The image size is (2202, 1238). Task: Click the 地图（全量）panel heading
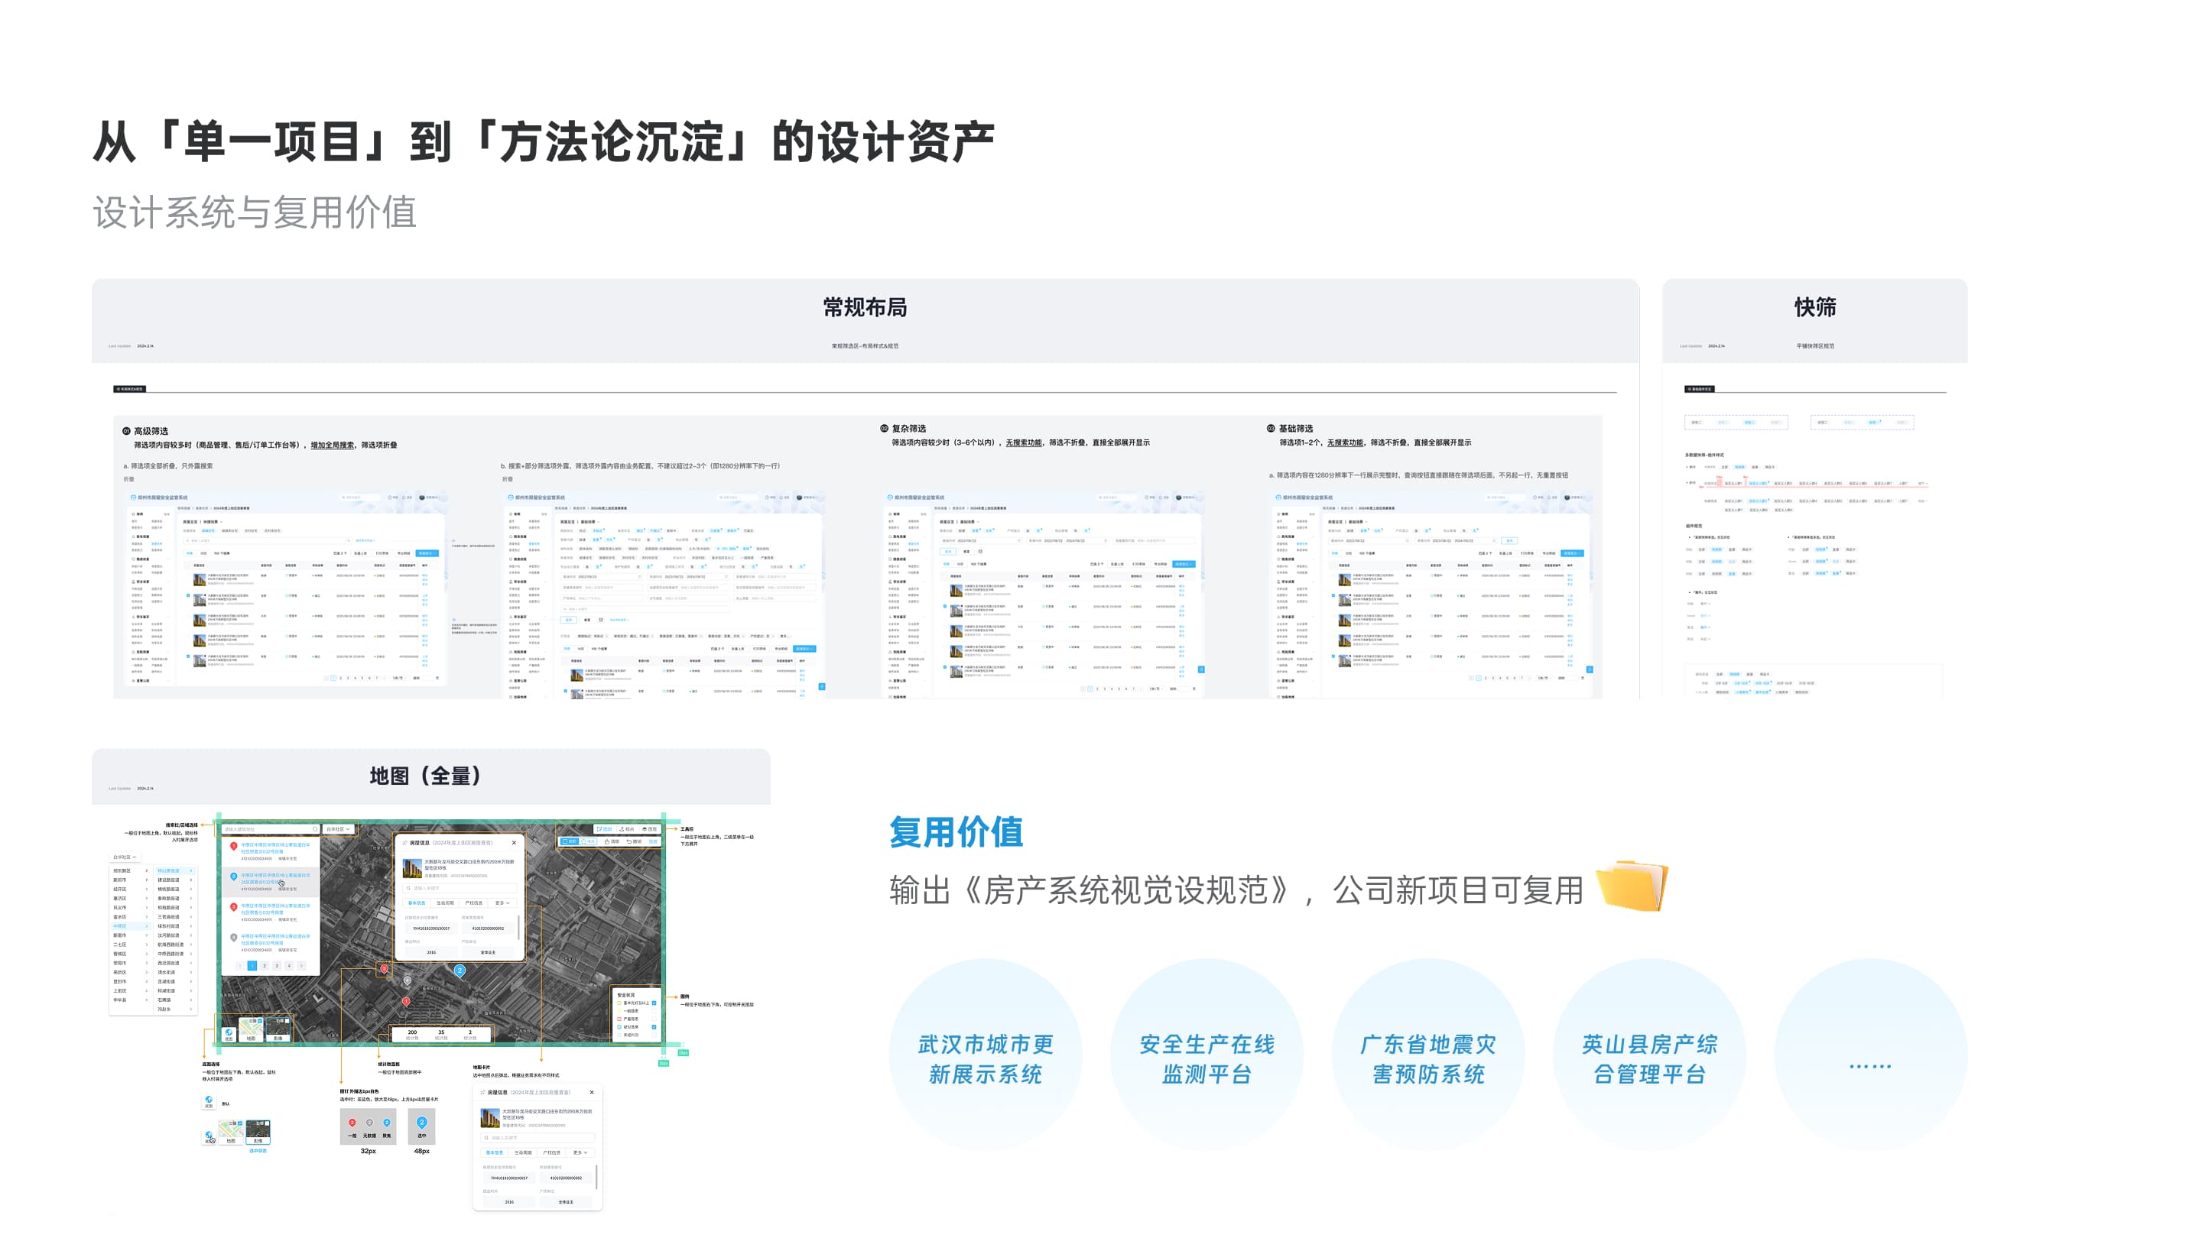(426, 776)
